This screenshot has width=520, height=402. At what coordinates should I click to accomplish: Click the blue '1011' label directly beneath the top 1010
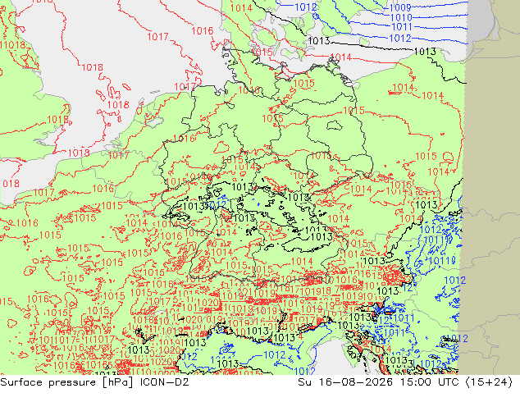(x=402, y=27)
